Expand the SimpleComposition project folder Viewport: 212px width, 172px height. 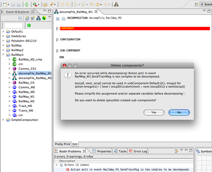(x=3, y=120)
